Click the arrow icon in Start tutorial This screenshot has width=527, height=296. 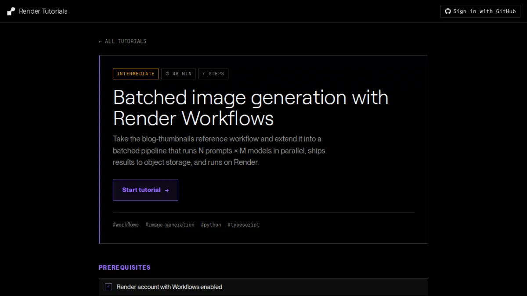coord(167,190)
